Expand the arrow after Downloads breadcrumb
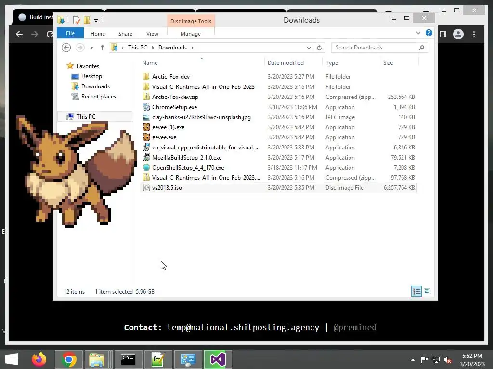Screen dimensions: 493x369 tap(192, 48)
